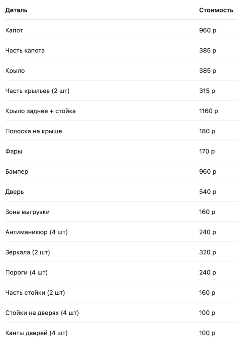The width and height of the screenshot is (238, 344).
Task: Select Крыло заднее + стойка row
Action: (41, 111)
